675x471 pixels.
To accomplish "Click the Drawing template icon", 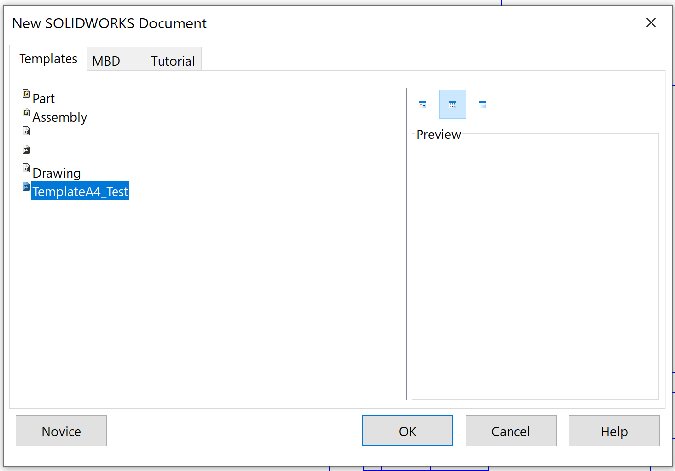I will coord(26,168).
